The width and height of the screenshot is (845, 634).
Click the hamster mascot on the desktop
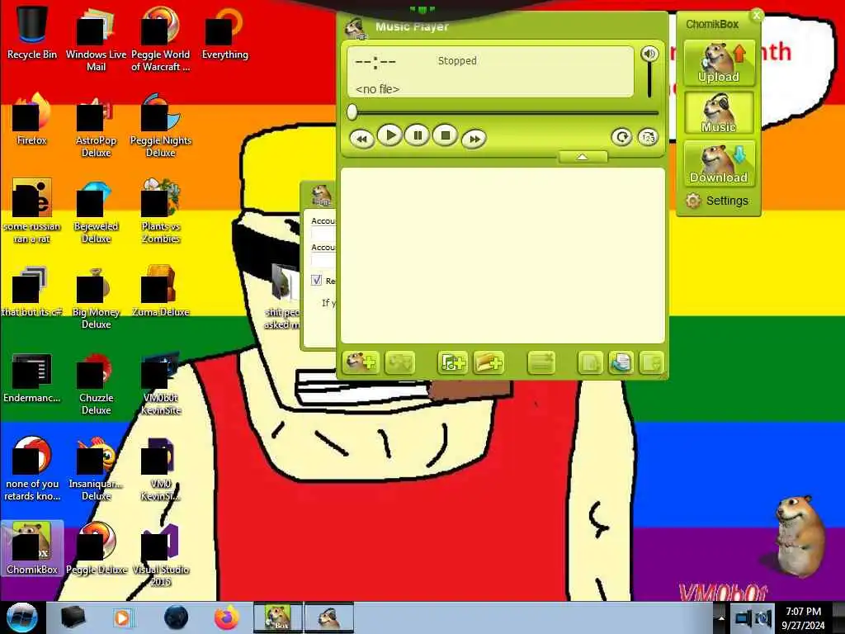pos(799,535)
